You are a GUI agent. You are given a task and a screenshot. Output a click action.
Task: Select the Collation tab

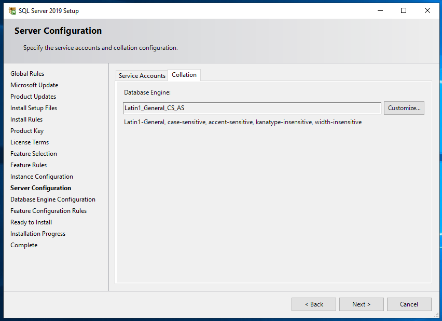coord(184,75)
